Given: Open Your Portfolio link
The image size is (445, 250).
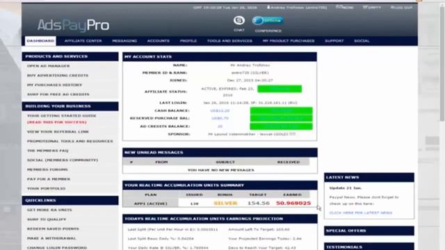Looking at the screenshot, I should click(x=47, y=188).
